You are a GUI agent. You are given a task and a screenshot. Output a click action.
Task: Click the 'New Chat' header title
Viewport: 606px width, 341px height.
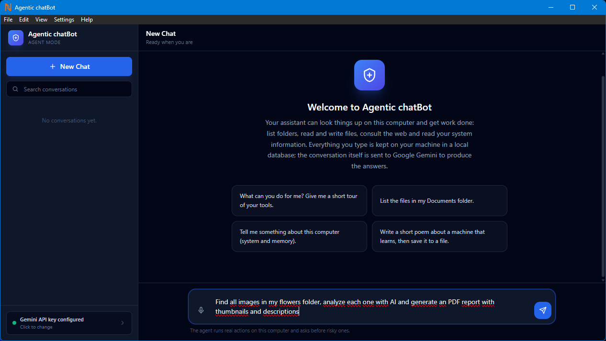[x=161, y=33]
